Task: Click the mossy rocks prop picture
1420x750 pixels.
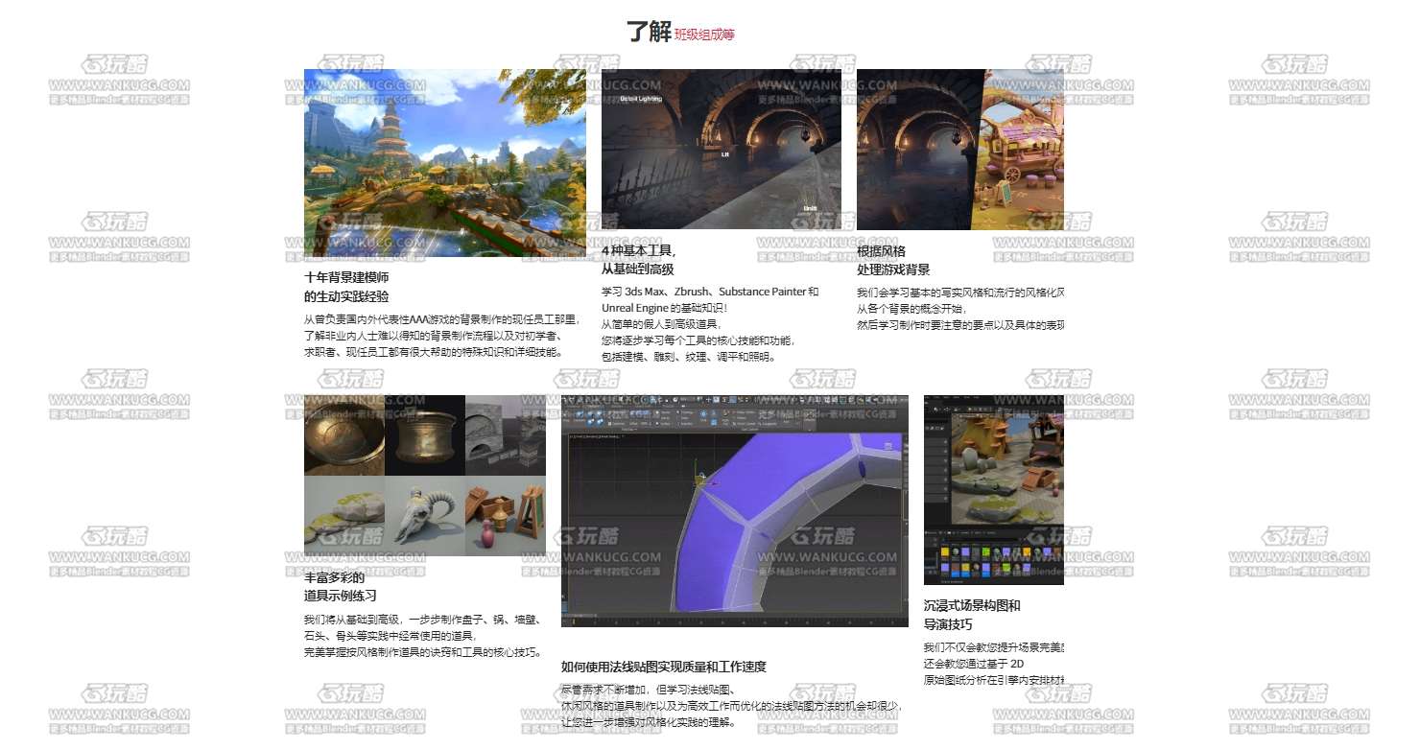Action: (344, 516)
